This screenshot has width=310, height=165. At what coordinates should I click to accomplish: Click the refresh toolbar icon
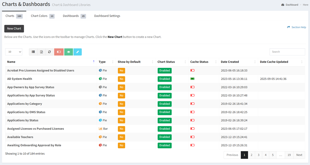49,52
